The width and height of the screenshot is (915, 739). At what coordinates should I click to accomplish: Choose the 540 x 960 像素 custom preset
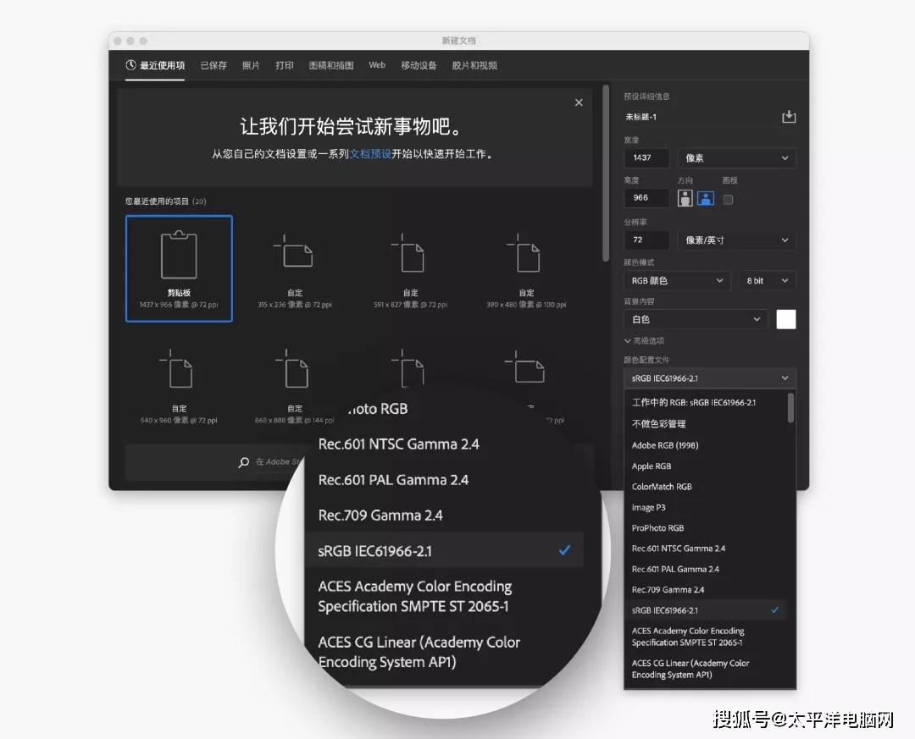tap(179, 383)
